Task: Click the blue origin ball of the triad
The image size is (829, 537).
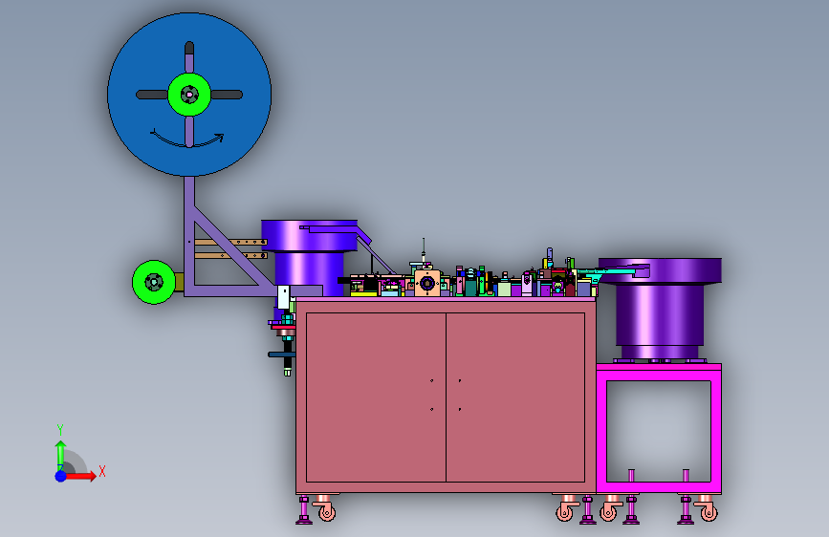Action: coord(61,476)
